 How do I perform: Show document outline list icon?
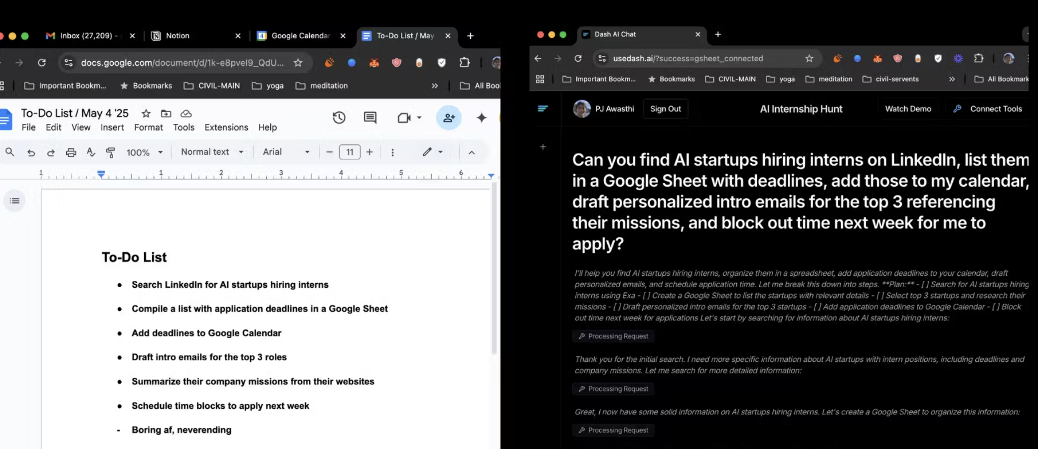(14, 201)
